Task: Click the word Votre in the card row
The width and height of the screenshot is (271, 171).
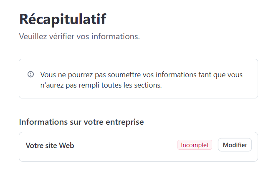Action: pos(34,146)
